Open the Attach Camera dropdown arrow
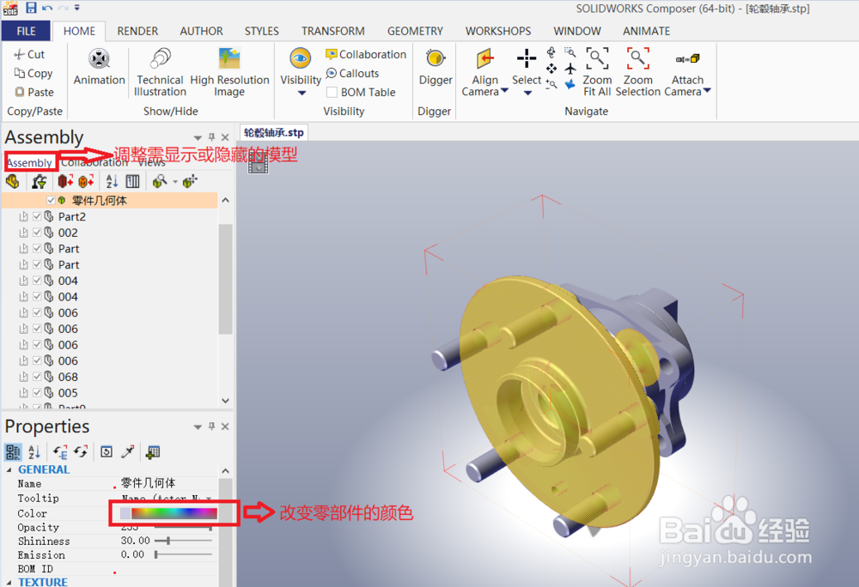The height and width of the screenshot is (587, 859). [707, 91]
